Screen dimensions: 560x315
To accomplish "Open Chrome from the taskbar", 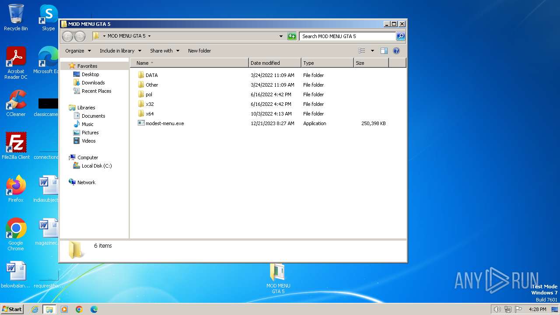I will [x=79, y=309].
